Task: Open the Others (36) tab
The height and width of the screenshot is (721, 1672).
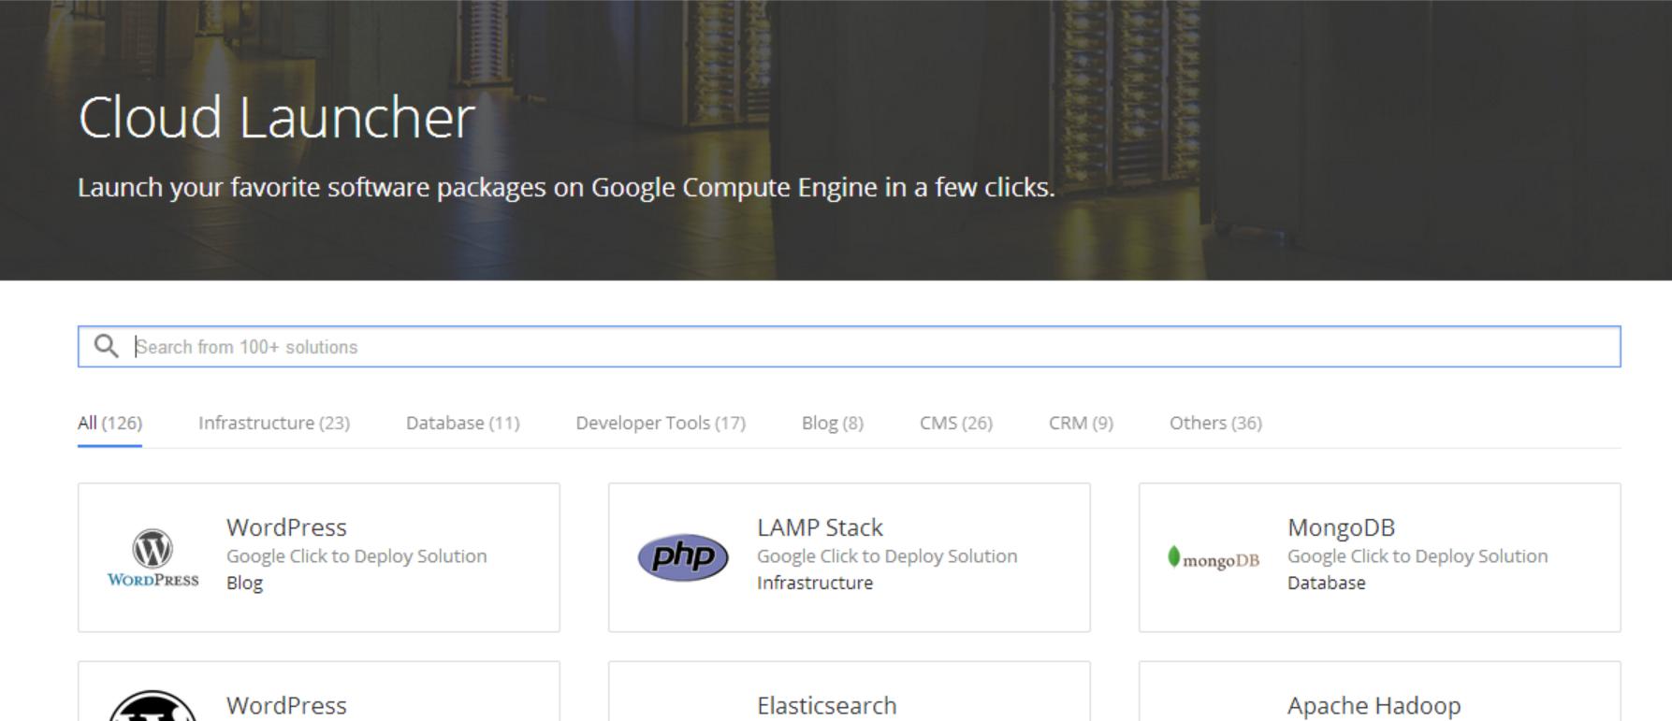Action: point(1215,423)
